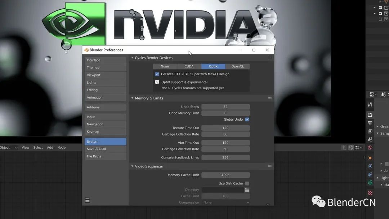Image resolution: width=389 pixels, height=219 pixels.
Task: Click the Memory Cache Limit value slider
Action: pos(225,175)
